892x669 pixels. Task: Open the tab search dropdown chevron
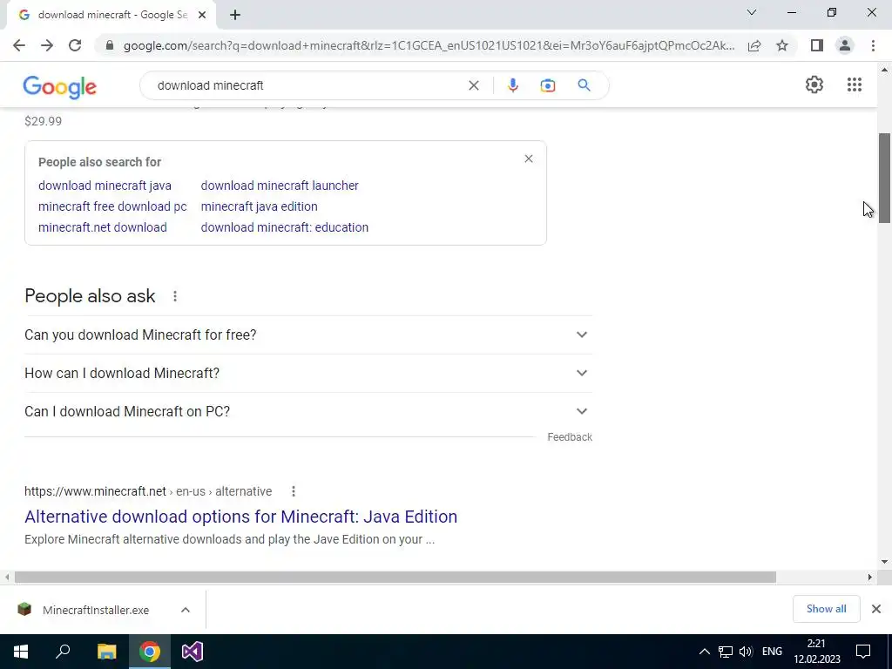tap(752, 12)
